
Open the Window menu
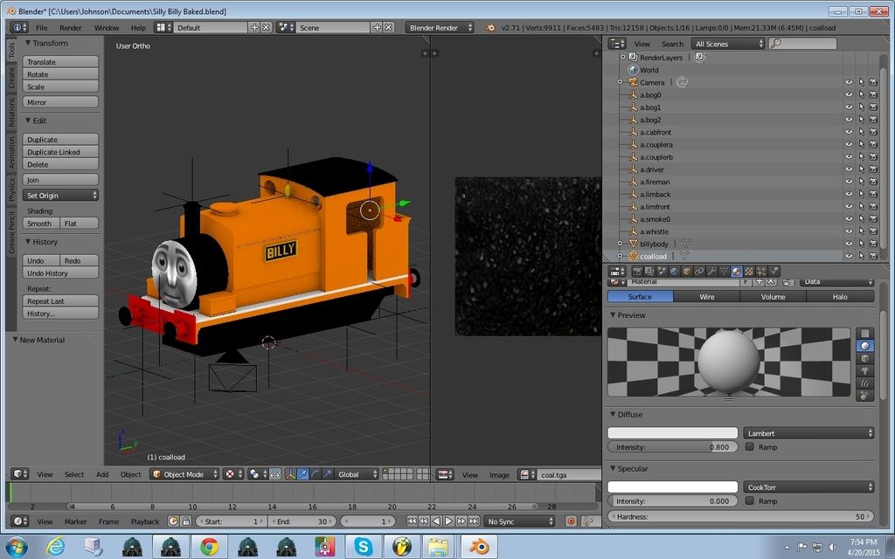click(x=106, y=27)
